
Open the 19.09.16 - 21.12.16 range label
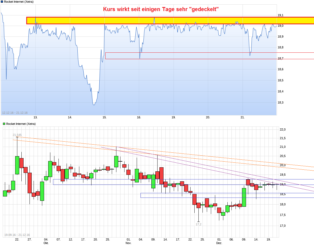[x=17, y=234]
